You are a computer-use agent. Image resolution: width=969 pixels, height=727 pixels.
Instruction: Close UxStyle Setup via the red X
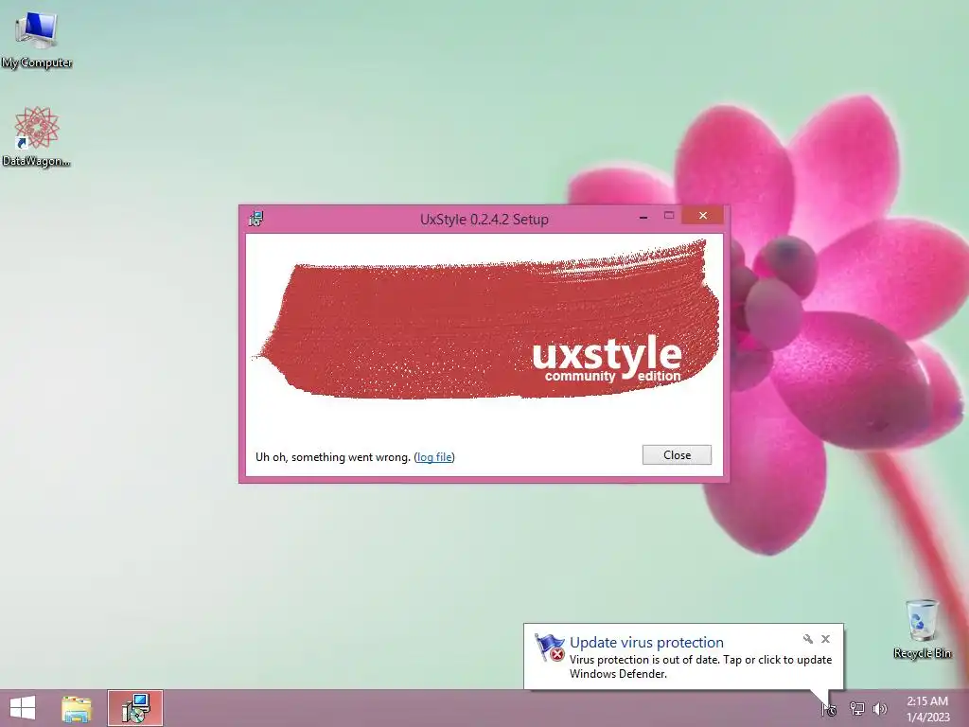703,215
